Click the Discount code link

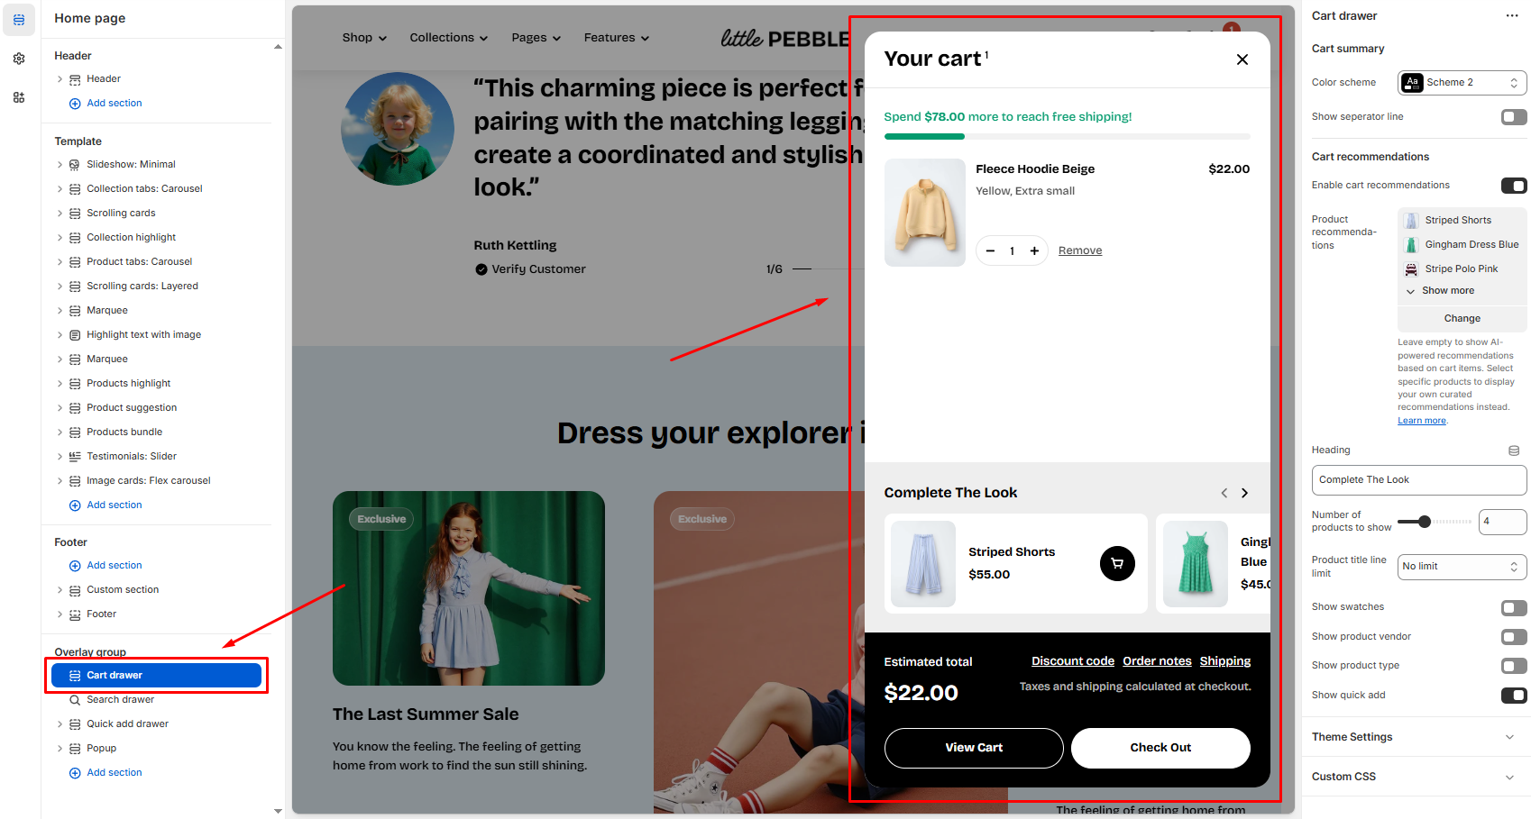coord(1072,661)
